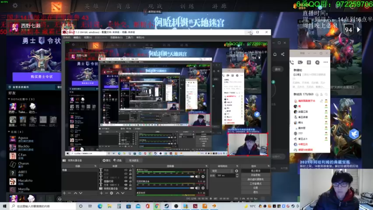Open 训练 tab in Dota 2
This screenshot has height=210, width=373.
pyautogui.click(x=187, y=6)
